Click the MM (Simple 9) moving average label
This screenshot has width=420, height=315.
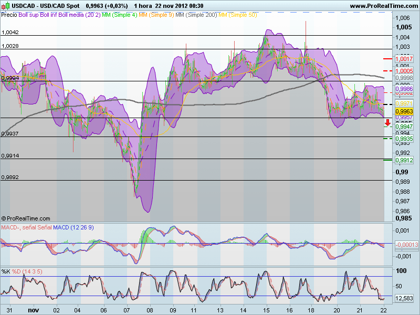pyautogui.click(x=156, y=16)
